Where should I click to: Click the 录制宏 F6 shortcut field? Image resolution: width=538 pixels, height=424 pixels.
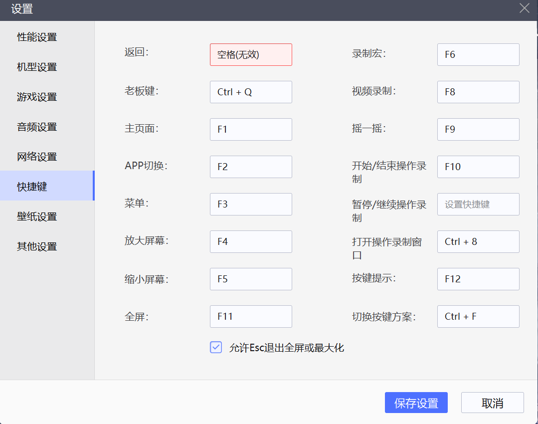478,55
